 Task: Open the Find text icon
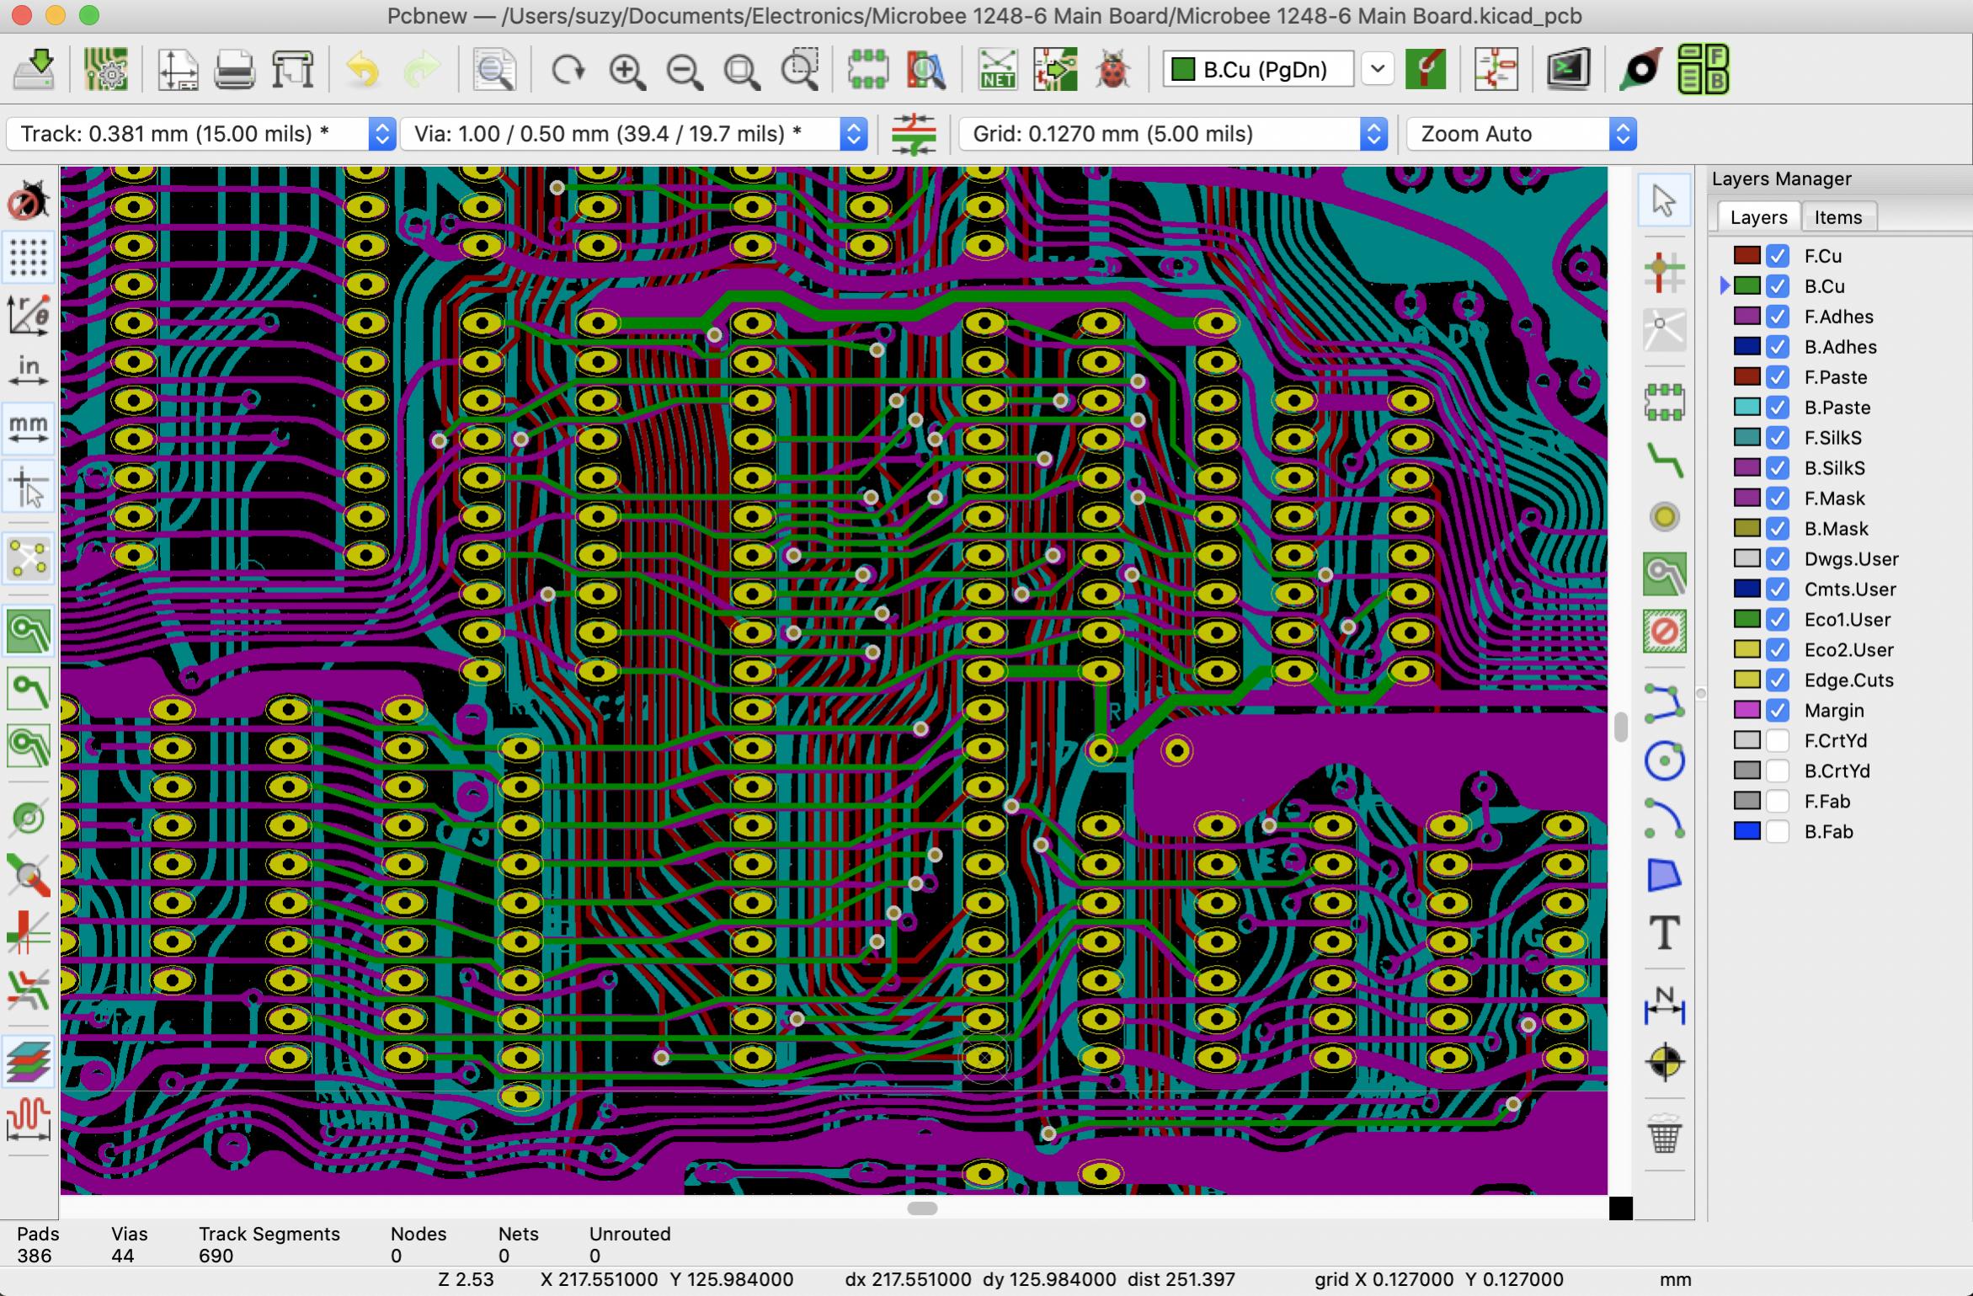point(494,69)
